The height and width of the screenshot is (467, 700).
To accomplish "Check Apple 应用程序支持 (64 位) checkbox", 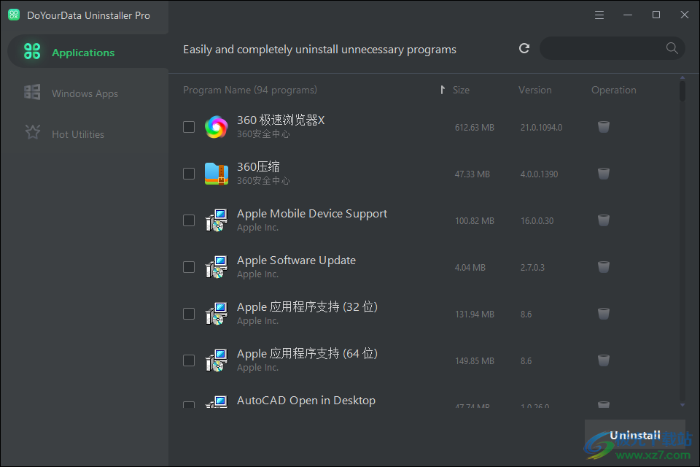I will tap(189, 360).
